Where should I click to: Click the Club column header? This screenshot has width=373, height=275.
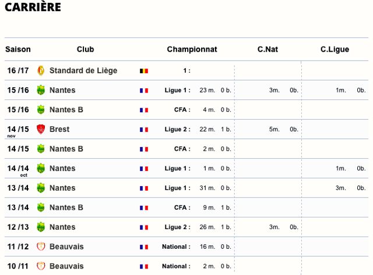[x=86, y=49]
